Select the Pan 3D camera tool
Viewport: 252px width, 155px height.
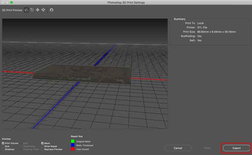38,10
